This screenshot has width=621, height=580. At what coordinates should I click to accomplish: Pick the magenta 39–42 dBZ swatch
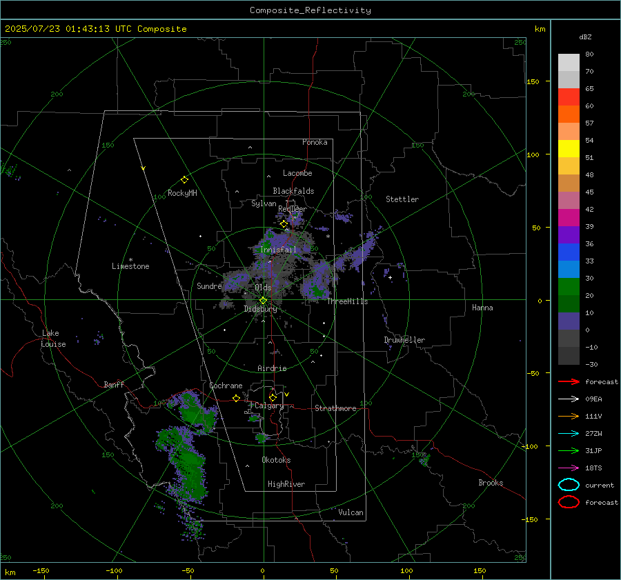coord(569,218)
